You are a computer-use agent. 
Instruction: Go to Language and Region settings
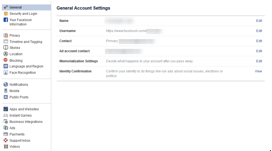click(26, 66)
